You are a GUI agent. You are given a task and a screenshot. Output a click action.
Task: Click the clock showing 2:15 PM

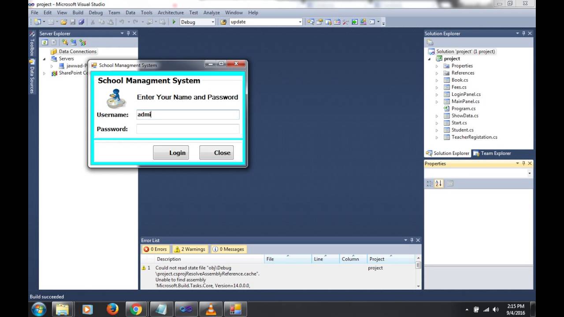point(515,306)
